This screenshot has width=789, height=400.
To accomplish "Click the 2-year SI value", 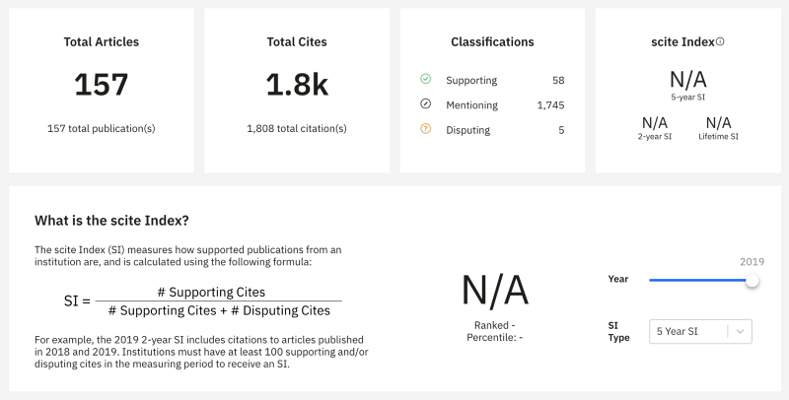I will click(x=655, y=123).
